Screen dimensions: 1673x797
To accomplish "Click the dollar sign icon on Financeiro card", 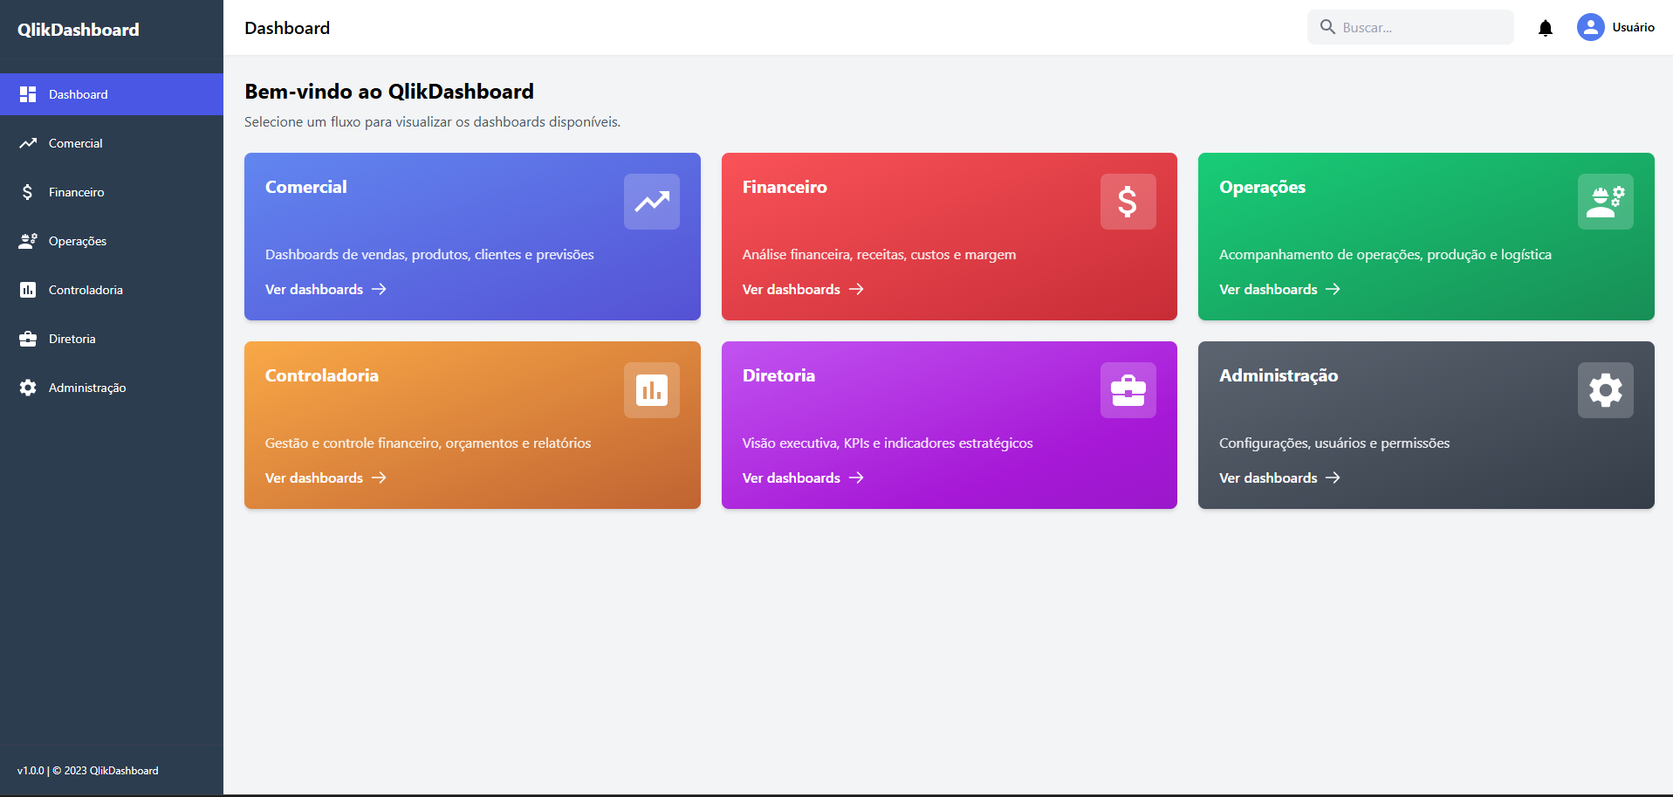I will pyautogui.click(x=1128, y=202).
